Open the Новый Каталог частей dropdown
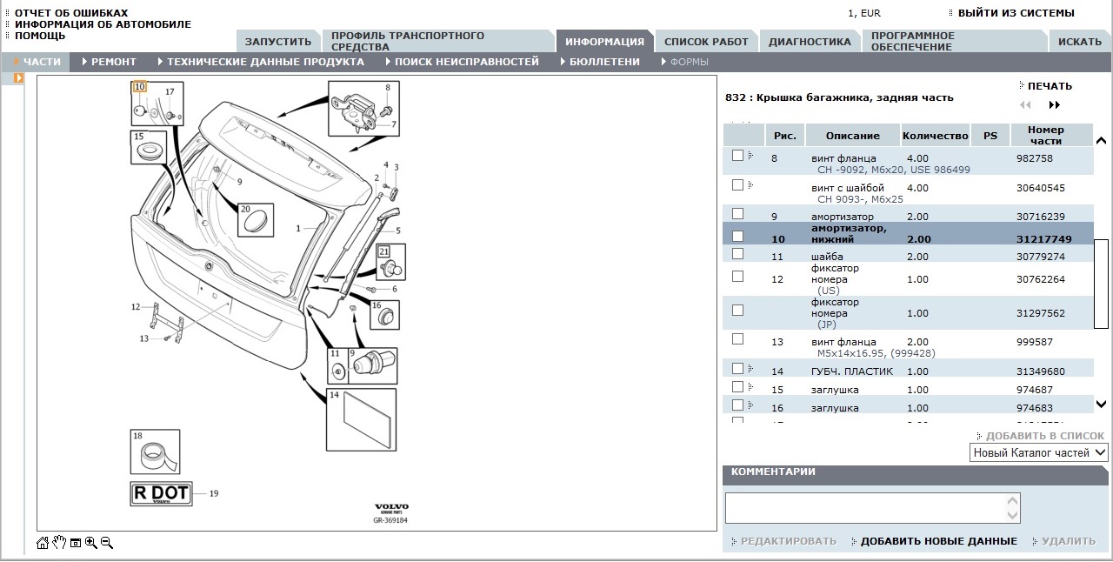Screen dimensions: 1113x562 point(1038,452)
